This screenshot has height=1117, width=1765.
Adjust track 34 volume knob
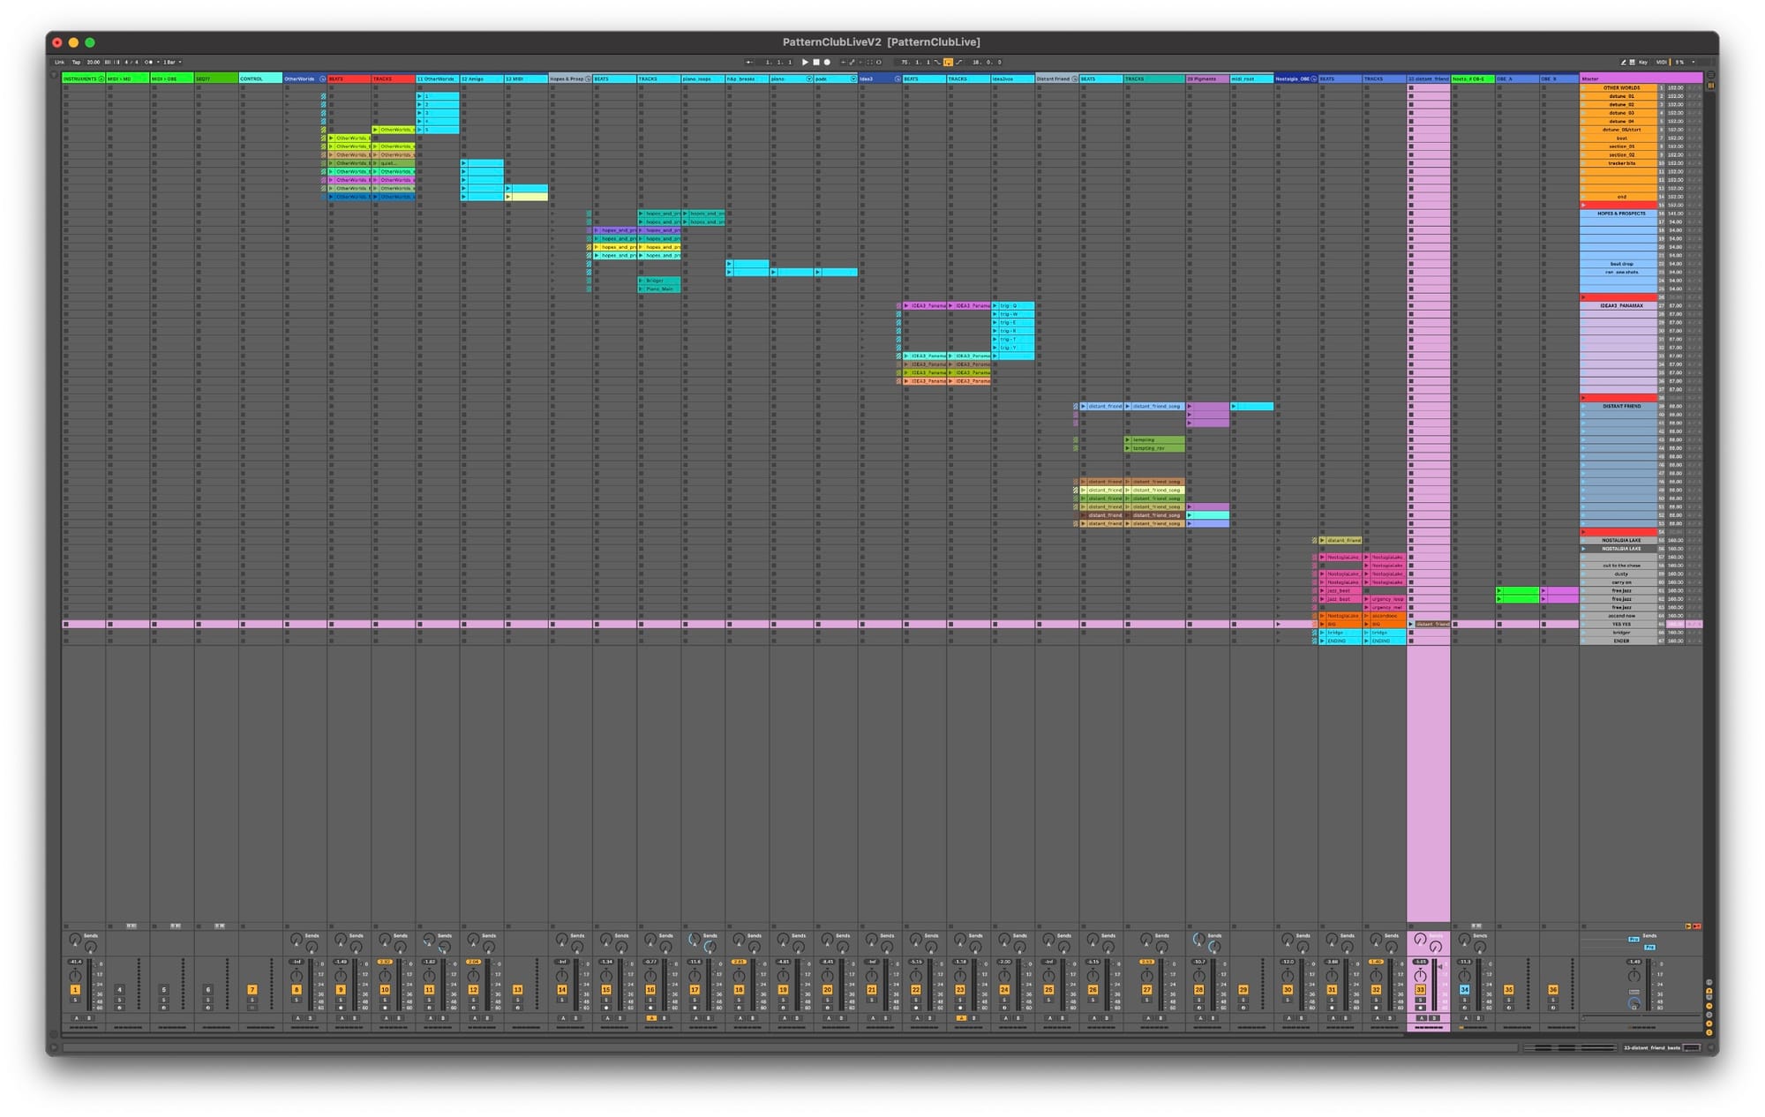pos(1465,975)
